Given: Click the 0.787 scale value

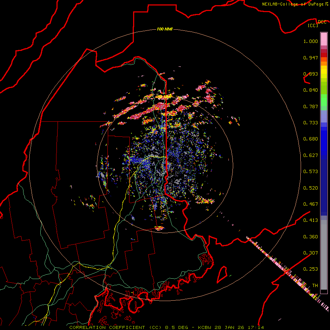Looking at the screenshot, I should click(x=311, y=106).
